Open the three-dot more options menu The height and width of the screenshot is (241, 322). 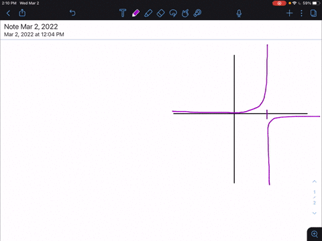[x=301, y=13]
